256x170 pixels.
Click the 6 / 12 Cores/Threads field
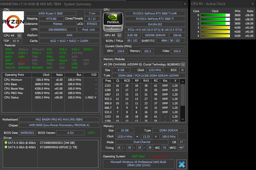click(x=92, y=19)
